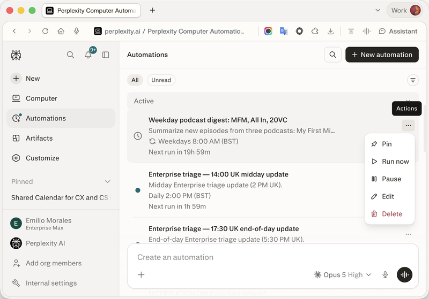The image size is (429, 299).
Task: Click the toolbar audio waveform icon
Action: coord(366,31)
